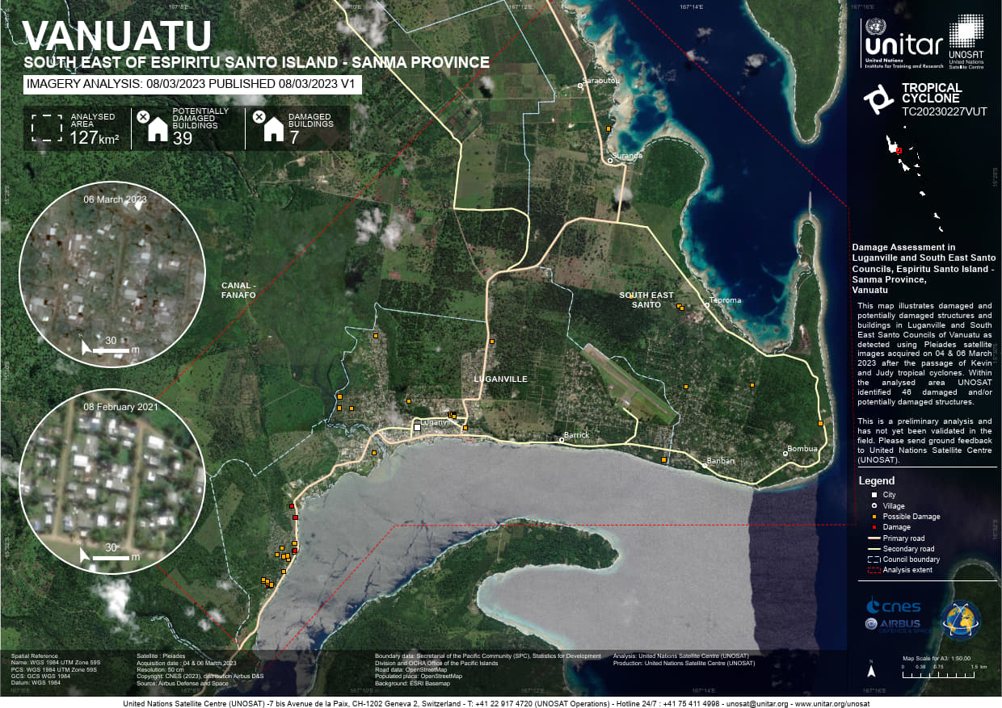Click the north arrow above the map scale
This screenshot has width=1002, height=708.
coord(870,669)
